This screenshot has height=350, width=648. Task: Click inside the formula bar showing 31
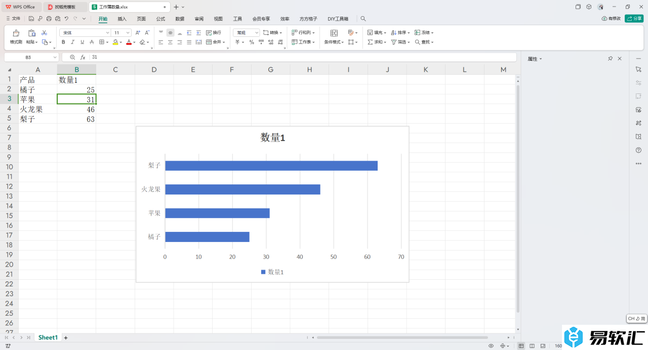click(303, 58)
